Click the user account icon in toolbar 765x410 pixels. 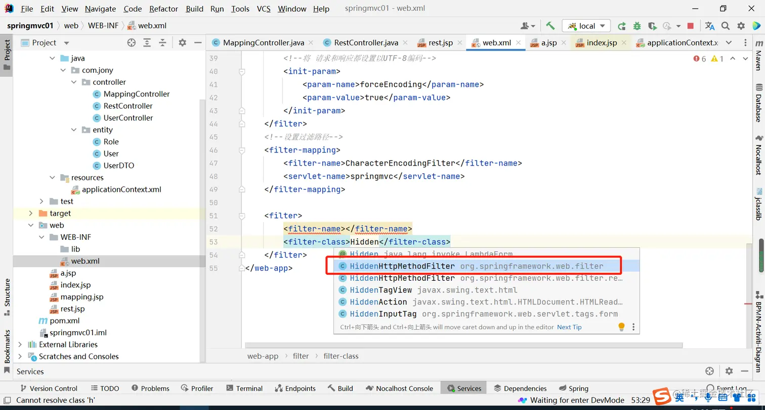pos(528,26)
